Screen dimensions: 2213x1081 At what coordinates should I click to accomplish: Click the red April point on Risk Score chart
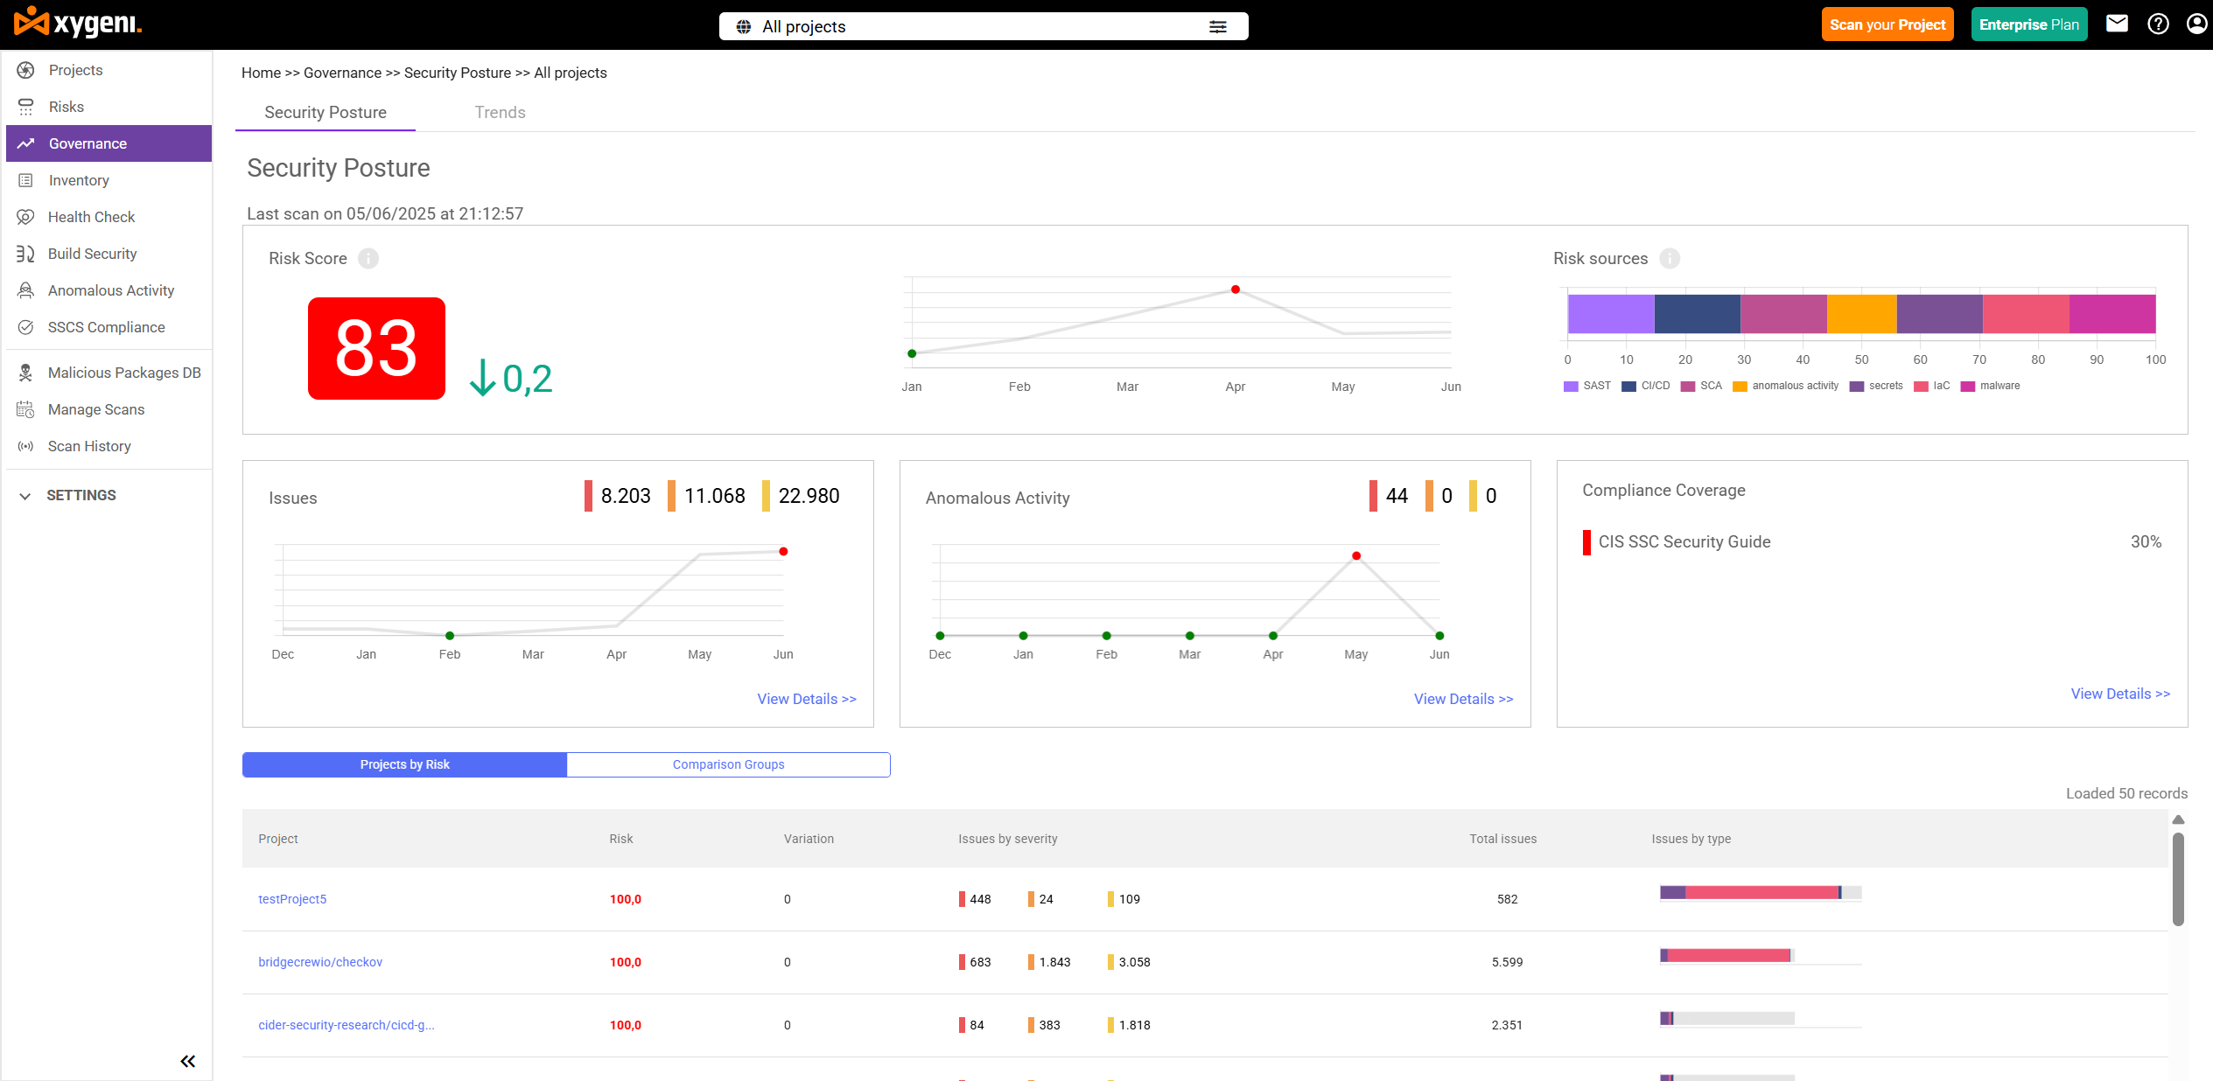point(1235,289)
